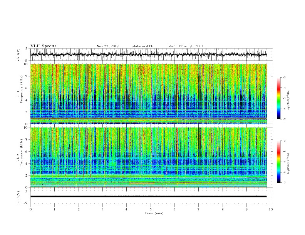This screenshot has width=305, height=235.
Task: Click the "8" kHz tick on ch.1 frequency axis
Action: tap(27, 76)
